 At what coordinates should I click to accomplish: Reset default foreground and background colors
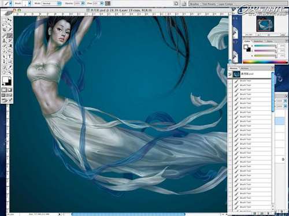[3, 84]
